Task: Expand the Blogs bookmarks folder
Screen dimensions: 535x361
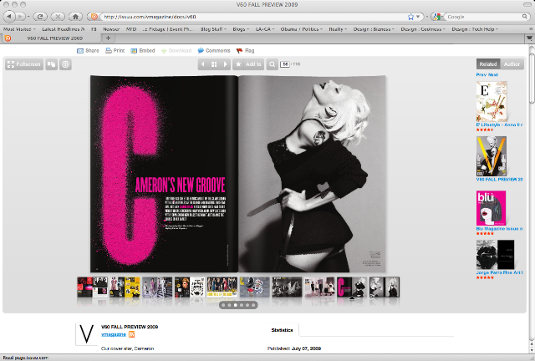Action: click(x=241, y=29)
